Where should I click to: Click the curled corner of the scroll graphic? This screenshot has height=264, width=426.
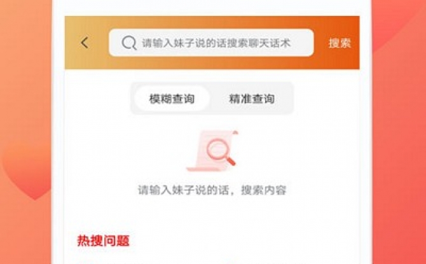click(x=235, y=133)
